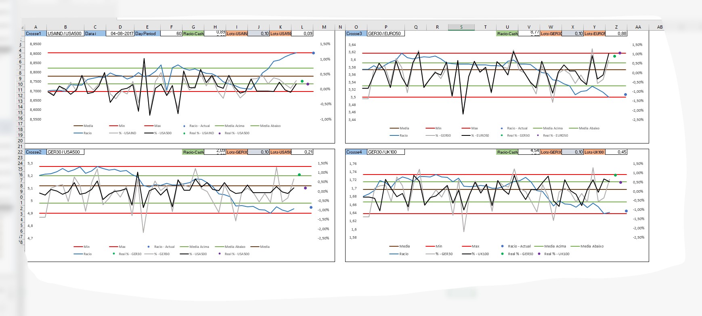Click green Real % marker in USAIND/USA500 chart
Image resolution: width=702 pixels, height=316 pixels.
[302, 81]
